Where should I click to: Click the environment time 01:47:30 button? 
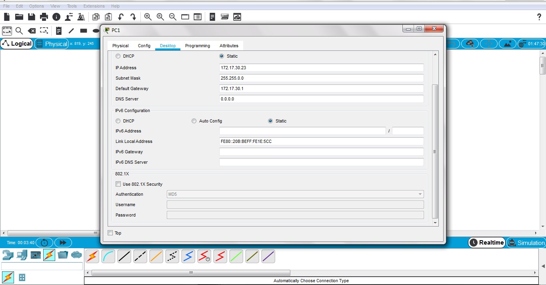pos(532,44)
